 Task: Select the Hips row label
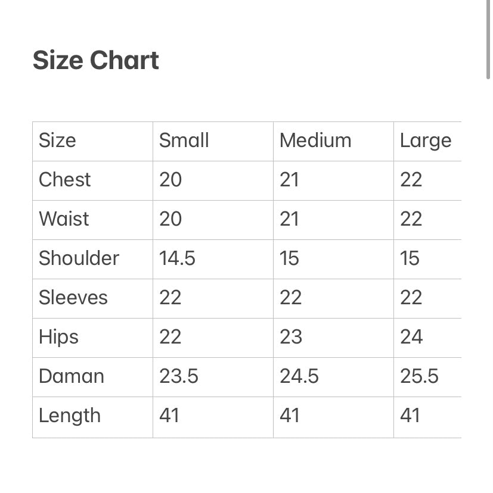[x=58, y=337]
